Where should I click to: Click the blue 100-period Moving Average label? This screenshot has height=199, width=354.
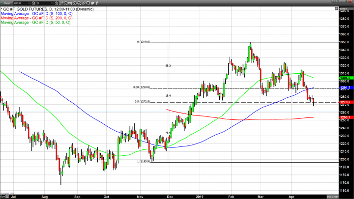36,14
